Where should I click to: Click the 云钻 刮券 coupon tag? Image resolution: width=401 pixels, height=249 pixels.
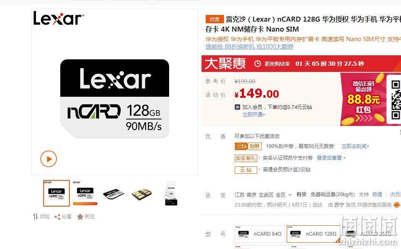[x=248, y=146]
